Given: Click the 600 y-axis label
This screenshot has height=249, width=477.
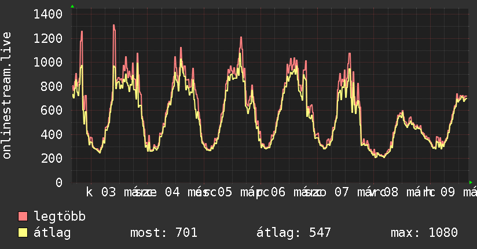Looking at the screenshot, I should point(52,110).
